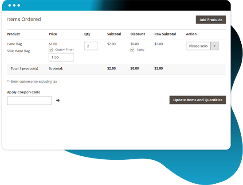Click the middle window dot in title bar
The width and height of the screenshot is (243, 185).
point(14,5)
